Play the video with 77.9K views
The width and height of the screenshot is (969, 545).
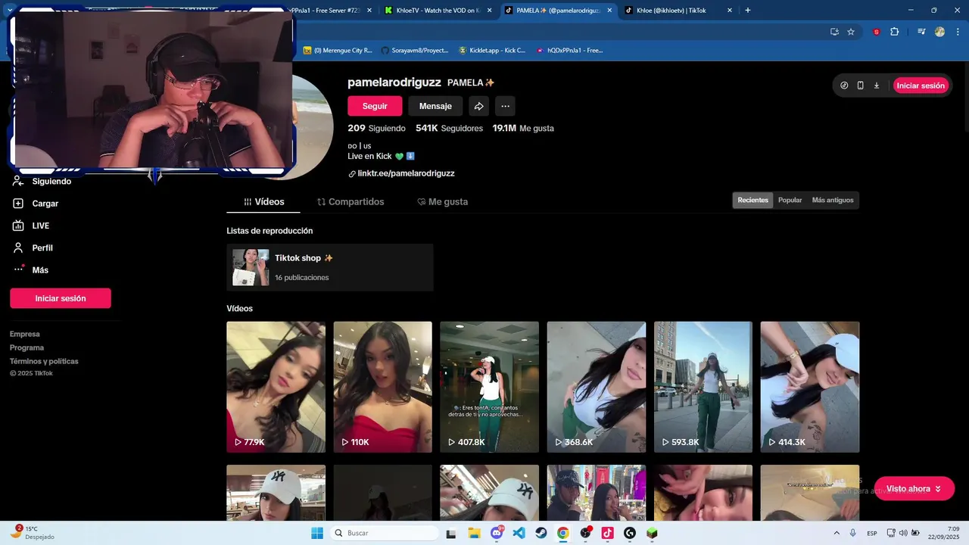click(x=276, y=387)
